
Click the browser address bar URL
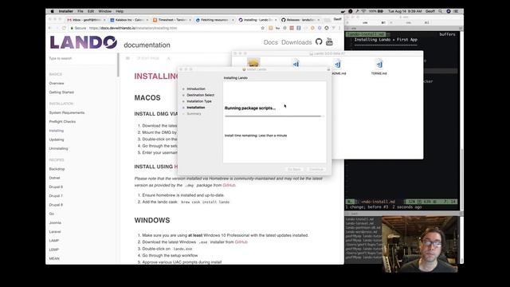(x=133, y=29)
